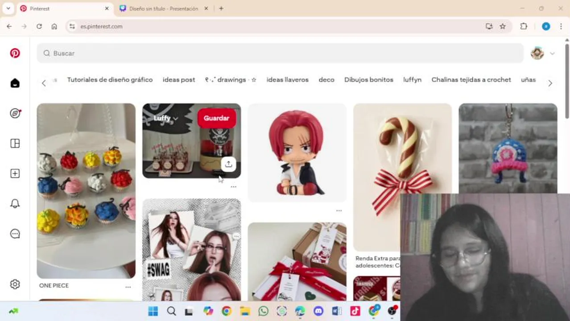Open more options under Luffy party pin
Image resolution: width=570 pixels, height=321 pixels.
click(233, 187)
